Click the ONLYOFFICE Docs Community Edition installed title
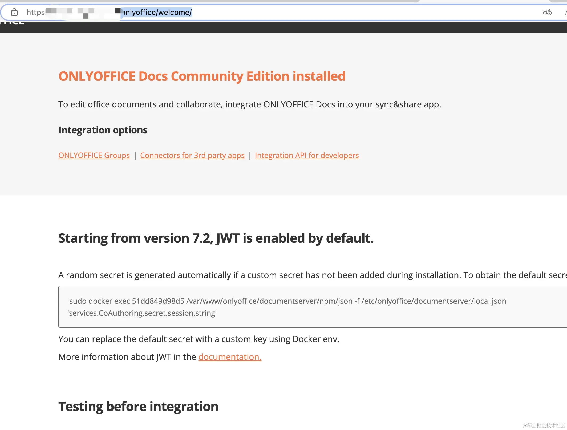Viewport: 567px width, 430px height. [x=202, y=76]
